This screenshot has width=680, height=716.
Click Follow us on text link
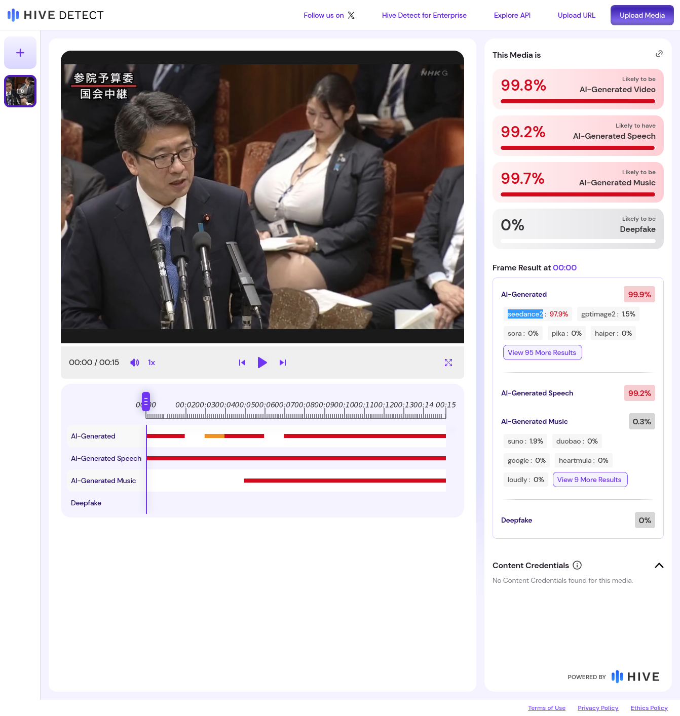pos(324,15)
